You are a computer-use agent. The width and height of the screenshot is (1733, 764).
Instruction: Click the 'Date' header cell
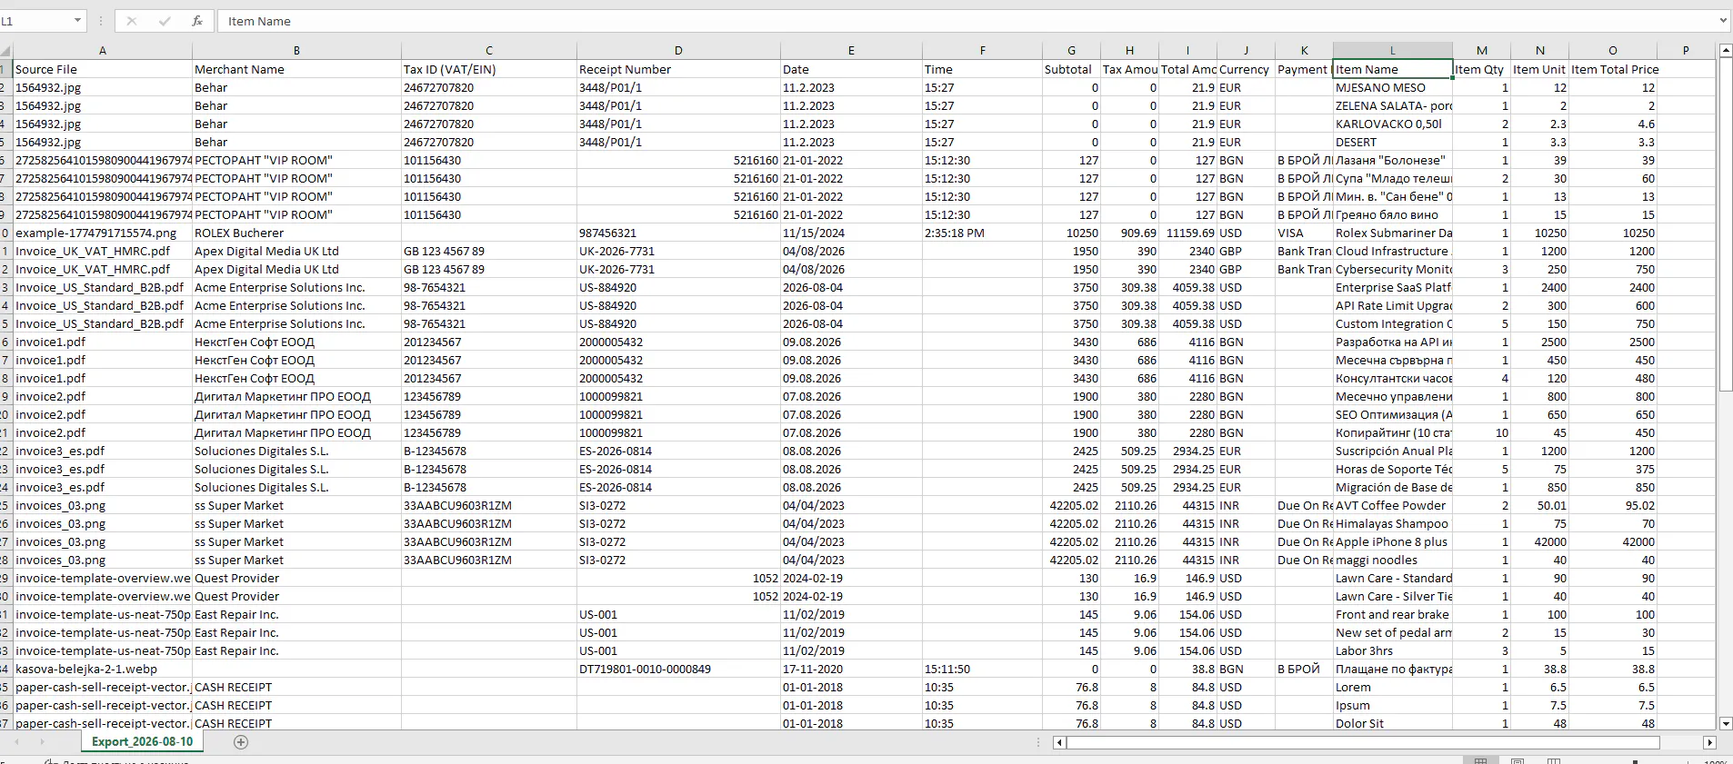click(851, 69)
